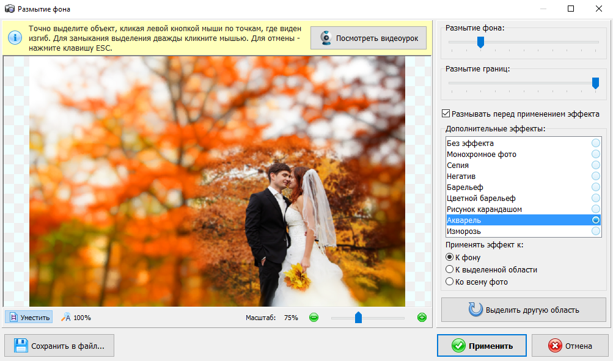Click the Уместить fit-to-window button

pyautogui.click(x=29, y=318)
